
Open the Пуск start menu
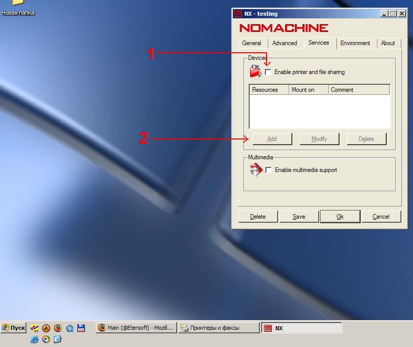tap(14, 328)
